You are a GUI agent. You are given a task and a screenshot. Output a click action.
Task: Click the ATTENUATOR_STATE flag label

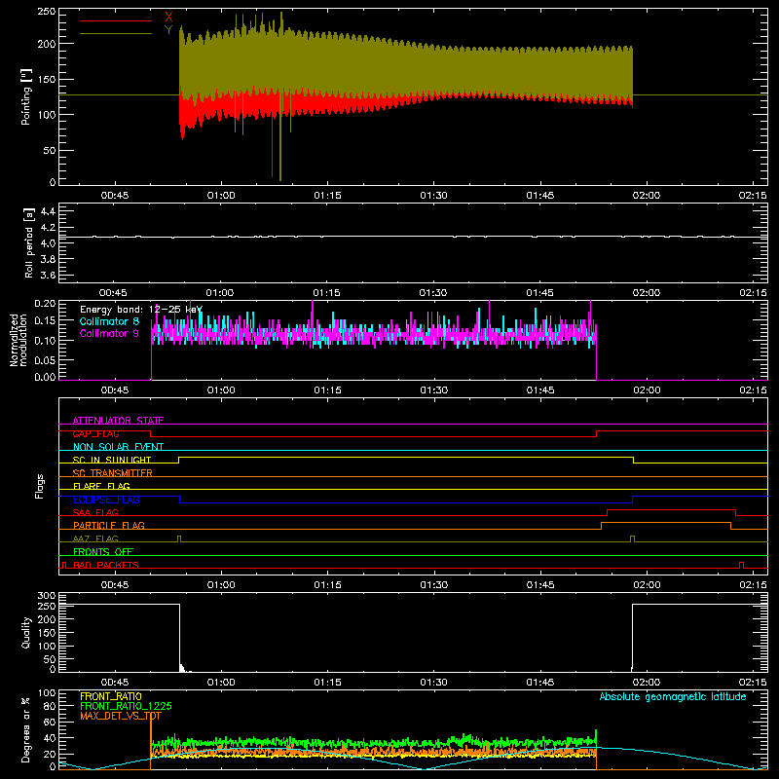(118, 421)
